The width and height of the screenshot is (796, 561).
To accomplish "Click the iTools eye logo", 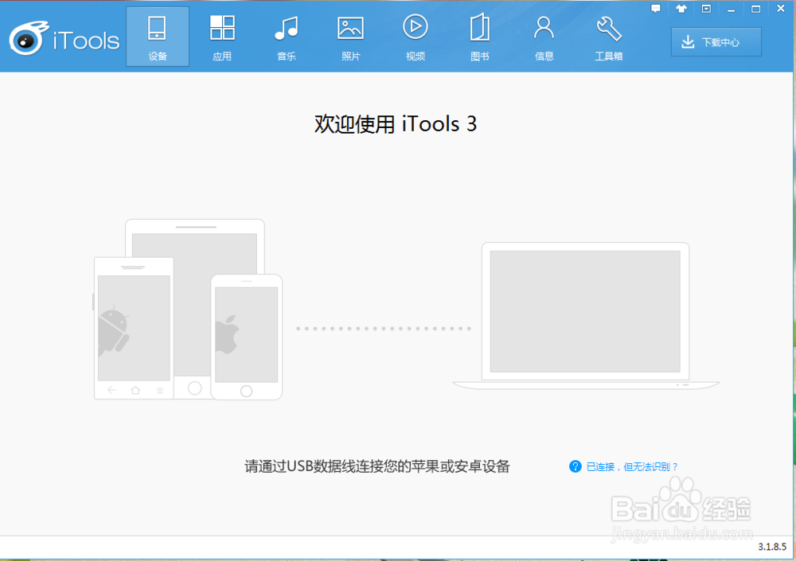I will pyautogui.click(x=29, y=38).
